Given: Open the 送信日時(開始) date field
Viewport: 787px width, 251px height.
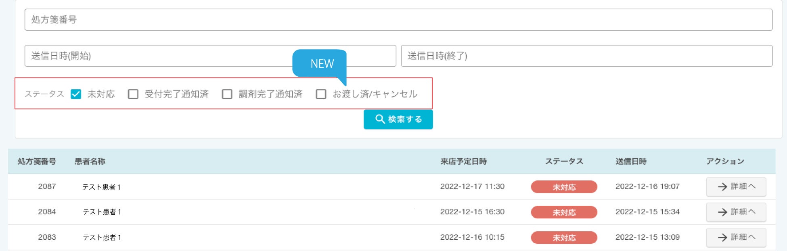Looking at the screenshot, I should (161, 56).
